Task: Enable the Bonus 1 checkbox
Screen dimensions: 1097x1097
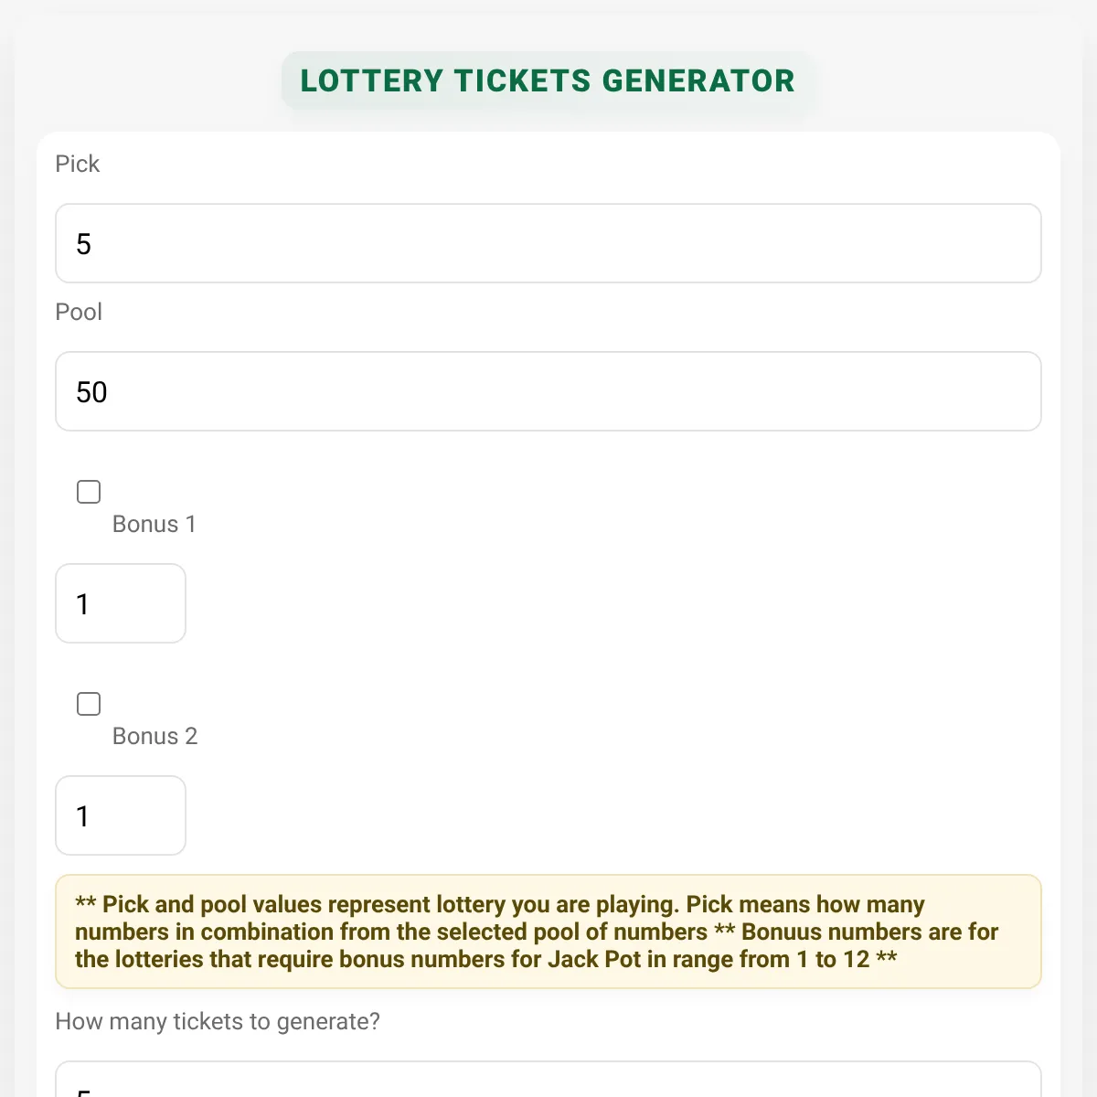Action: click(x=89, y=492)
